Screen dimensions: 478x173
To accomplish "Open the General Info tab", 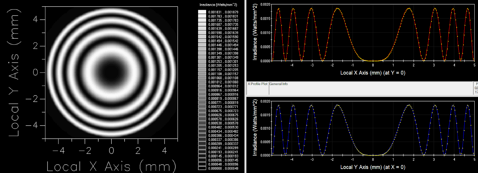I will [x=278, y=84].
